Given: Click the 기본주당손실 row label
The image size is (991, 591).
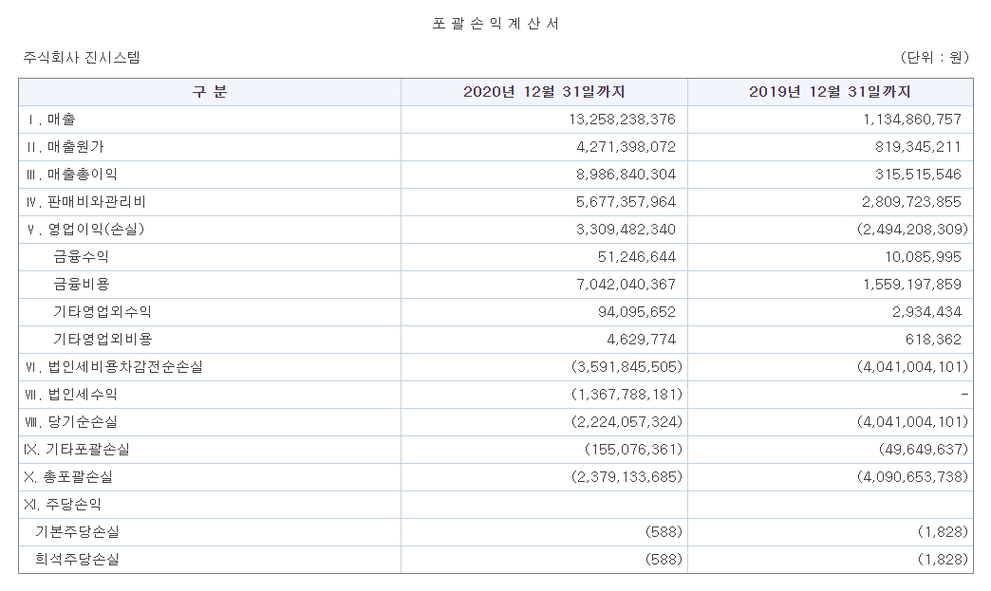Looking at the screenshot, I should click(77, 531).
